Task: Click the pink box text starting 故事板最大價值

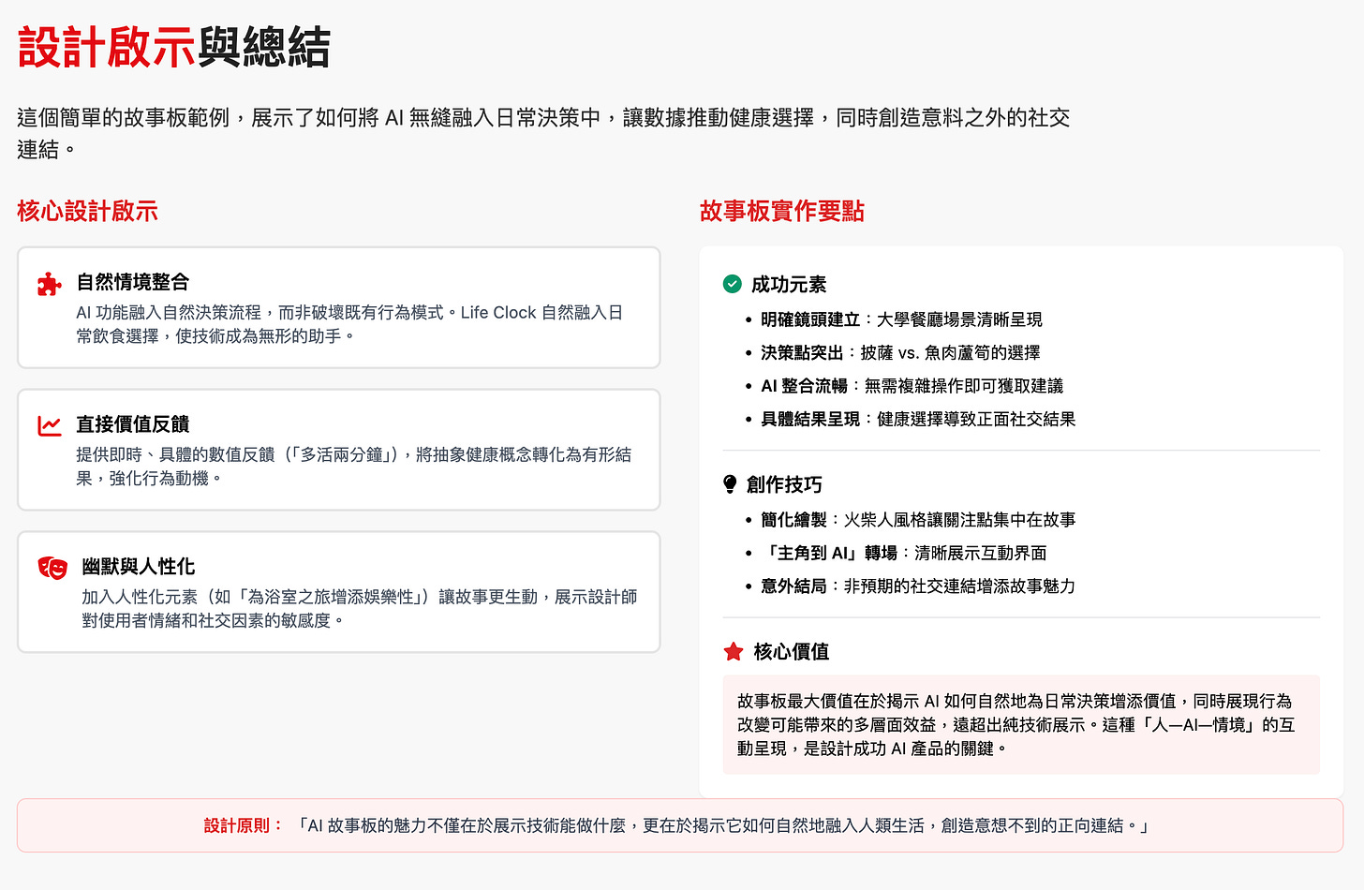Action: (x=1016, y=724)
